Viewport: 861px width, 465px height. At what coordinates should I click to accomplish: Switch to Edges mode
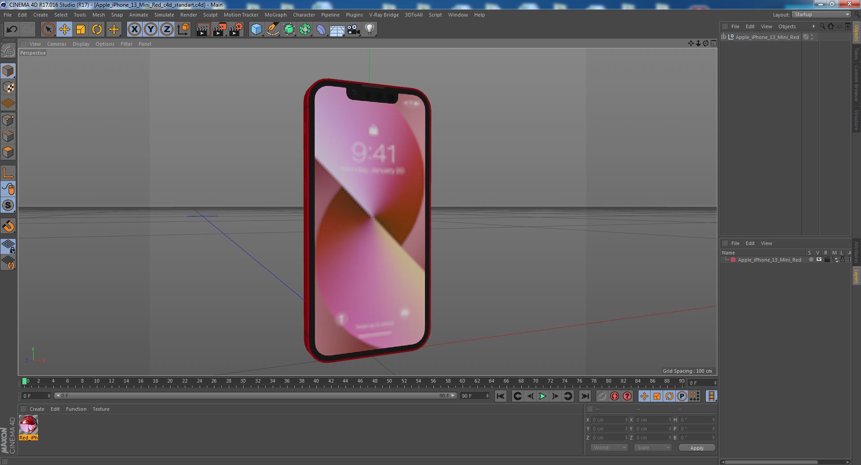8,136
